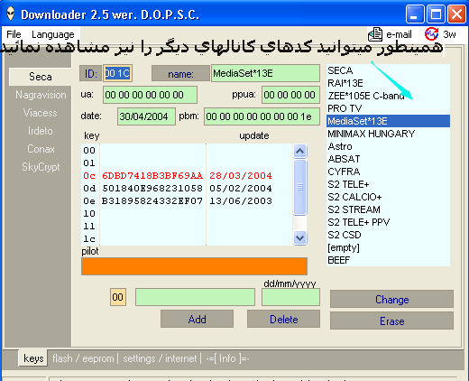This screenshot has width=469, height=381.
Task: Click the alien app icon in title bar
Action: point(11,14)
